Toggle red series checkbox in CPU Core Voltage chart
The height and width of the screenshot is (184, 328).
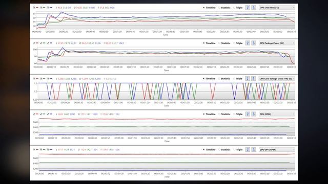click(34, 78)
